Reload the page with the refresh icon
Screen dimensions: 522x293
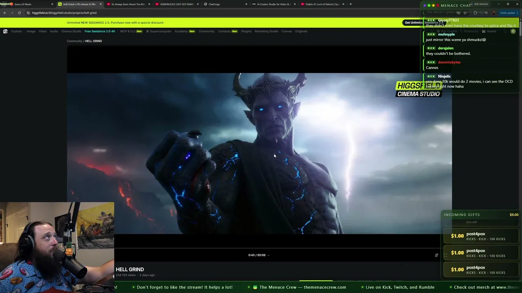pos(19,13)
